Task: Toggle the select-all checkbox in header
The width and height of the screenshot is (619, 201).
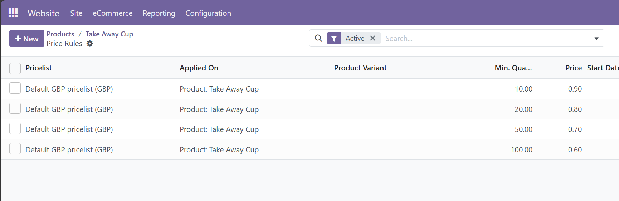Action: (15, 68)
